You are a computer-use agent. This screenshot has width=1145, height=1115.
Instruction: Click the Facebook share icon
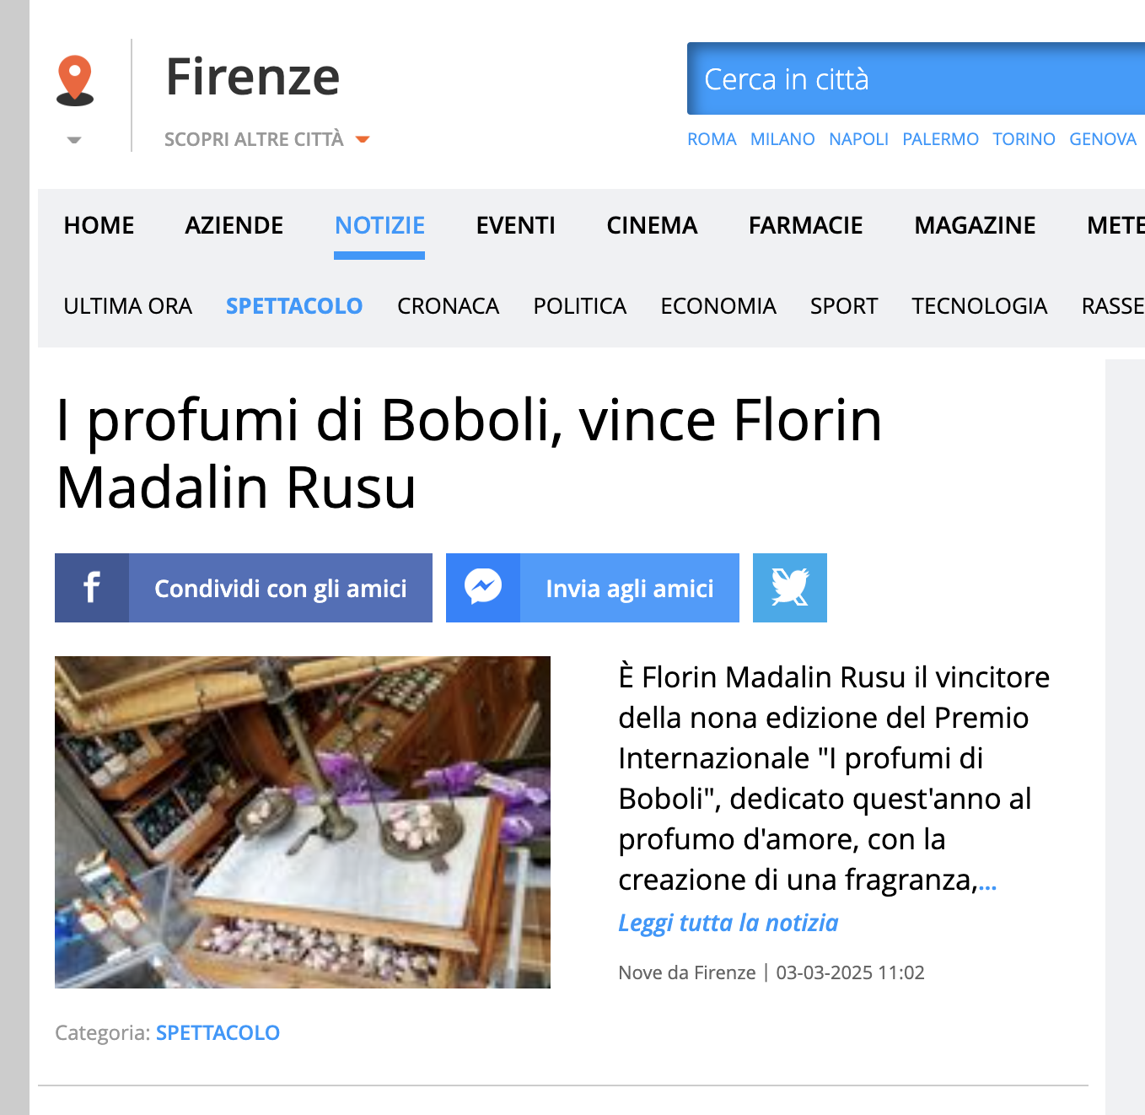[x=92, y=588]
